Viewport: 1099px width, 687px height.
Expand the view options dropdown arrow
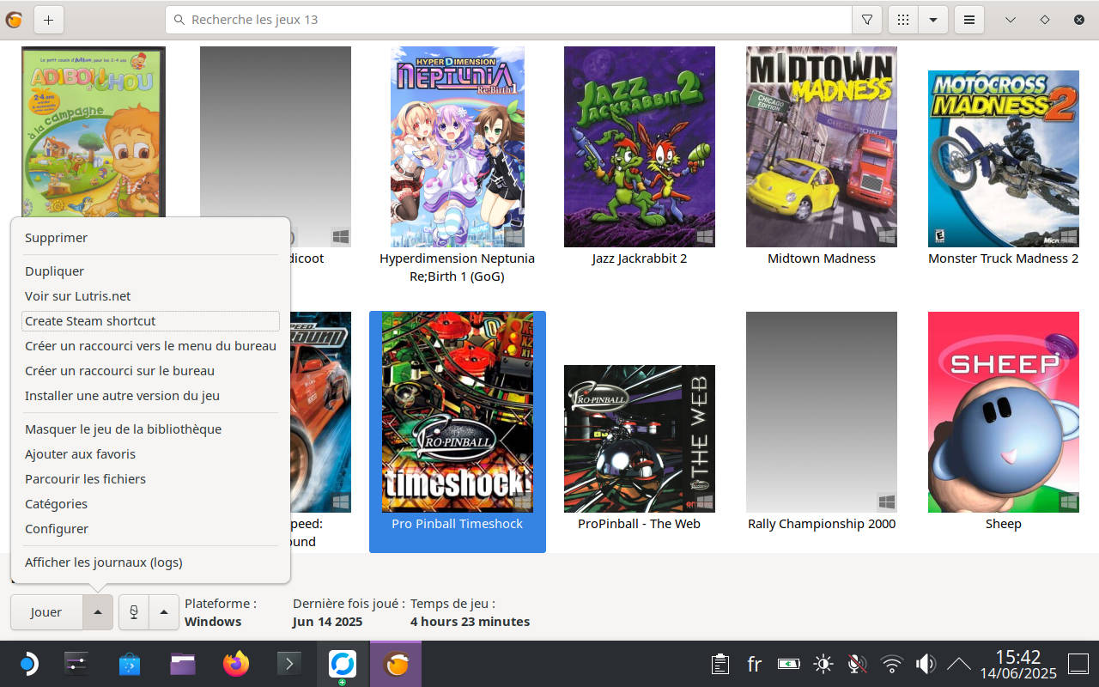pos(932,19)
